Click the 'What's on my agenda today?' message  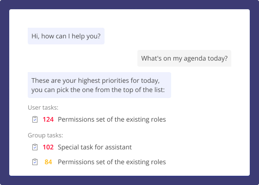pyautogui.click(x=185, y=58)
